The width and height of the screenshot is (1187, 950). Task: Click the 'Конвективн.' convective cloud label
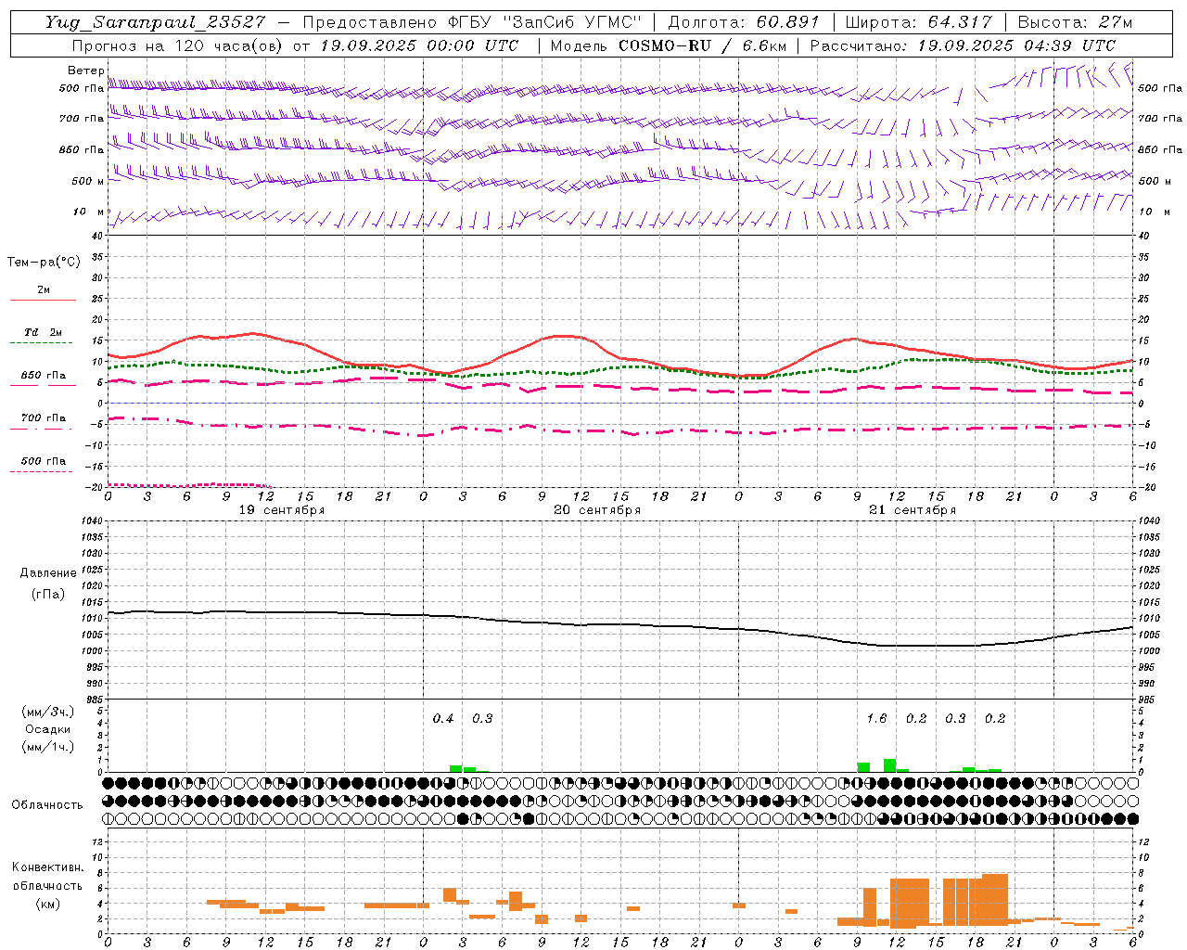pyautogui.click(x=47, y=867)
